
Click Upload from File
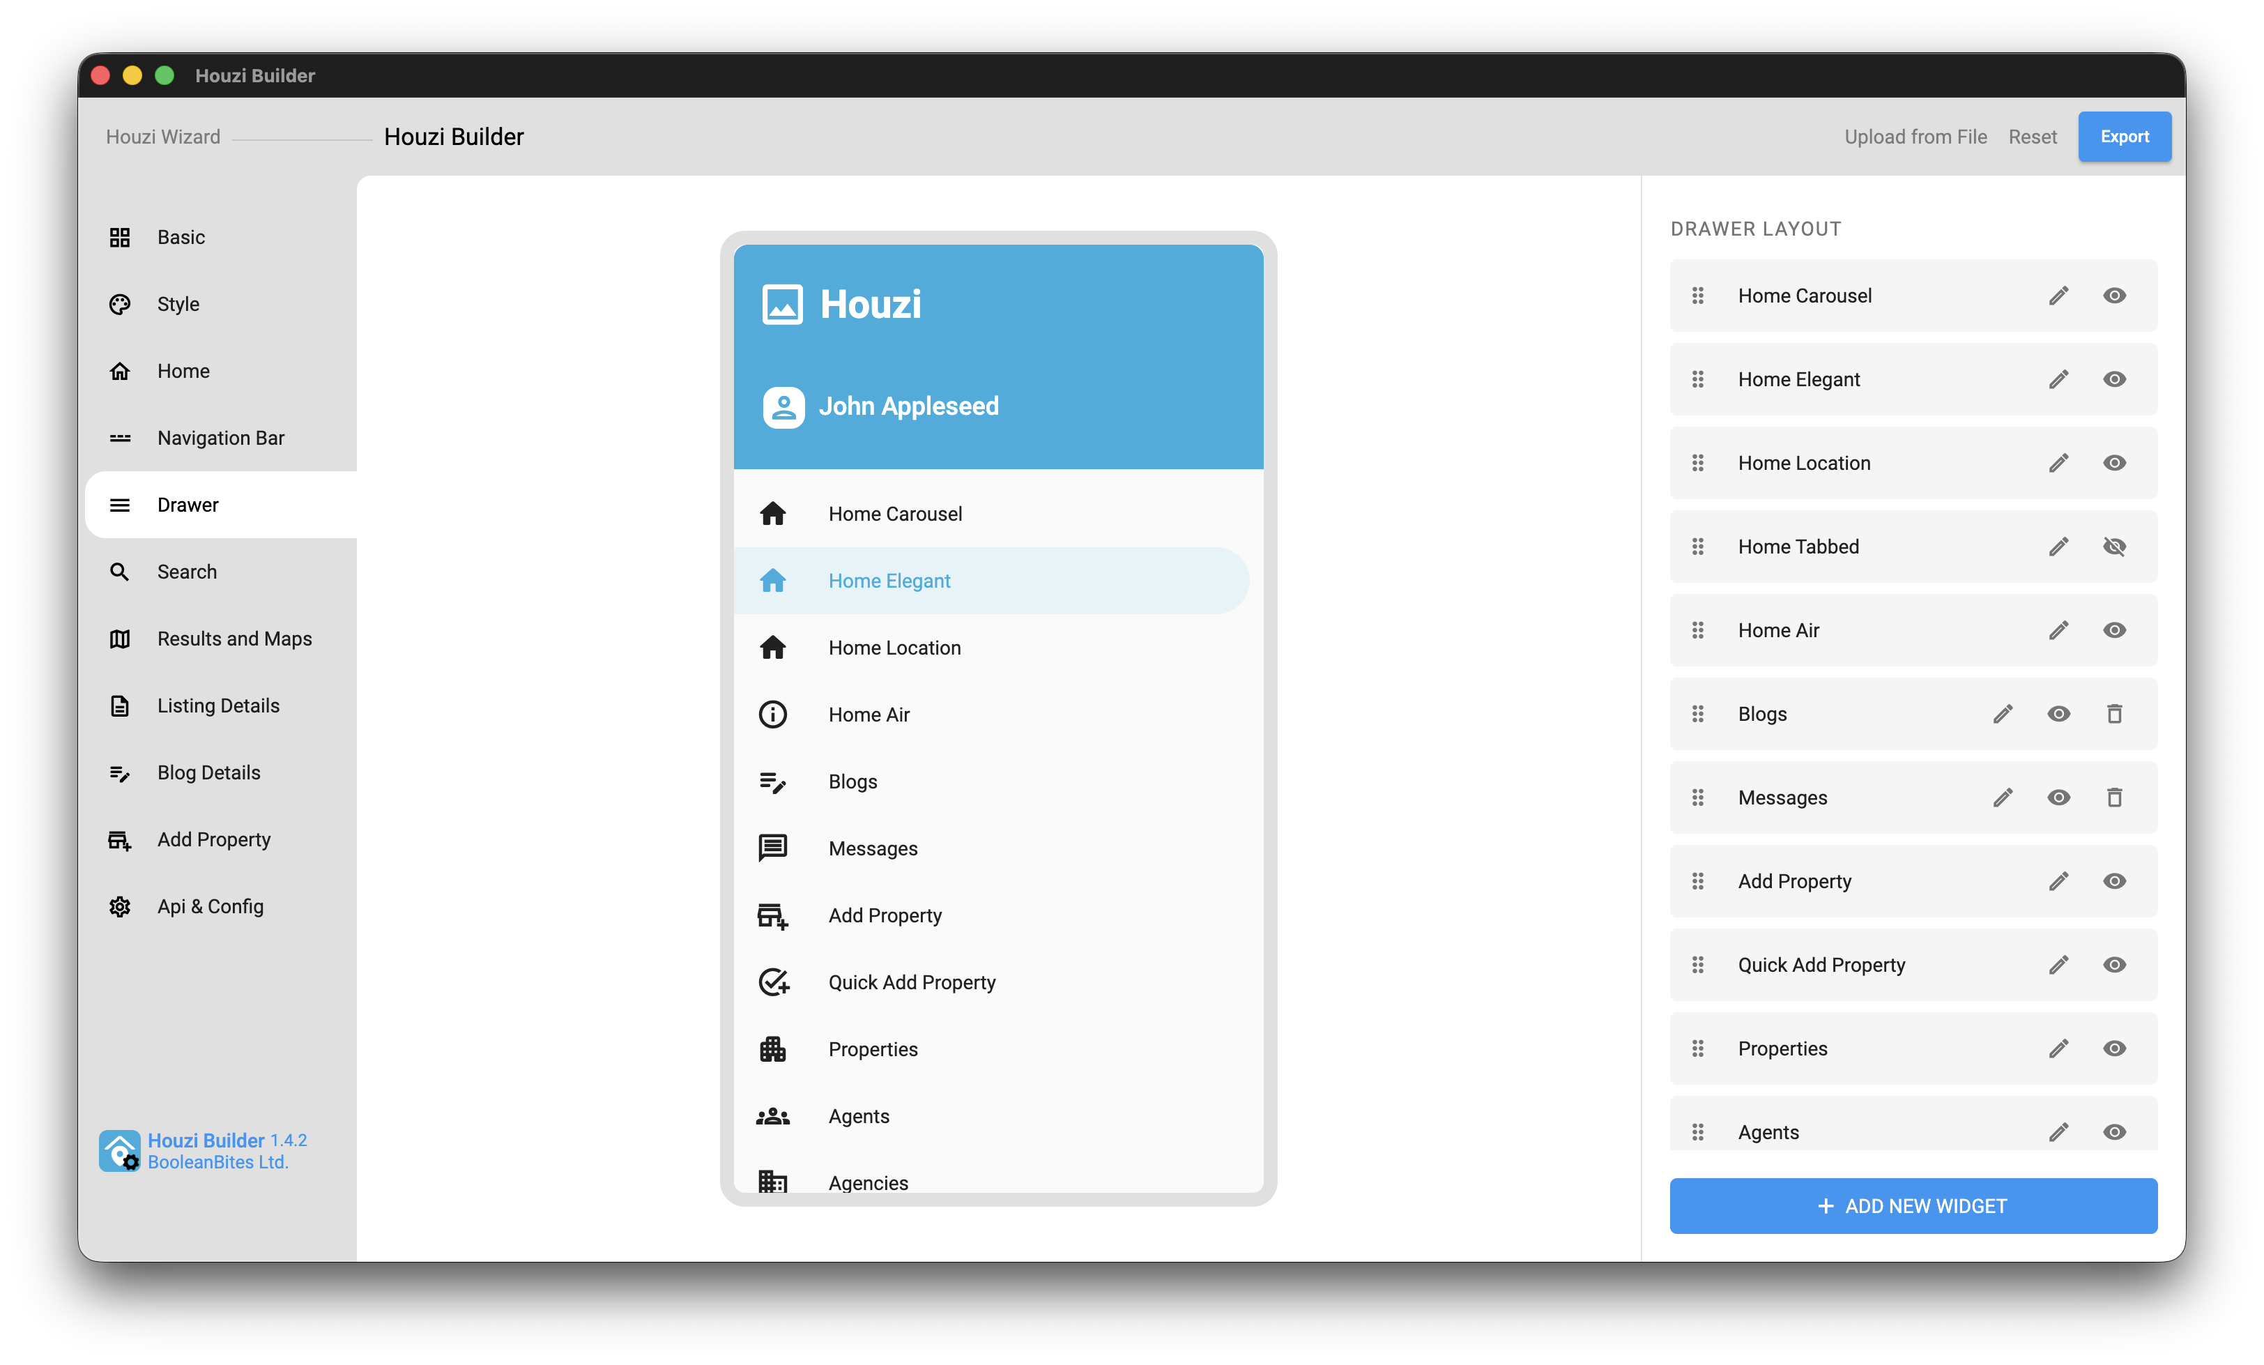1915,136
